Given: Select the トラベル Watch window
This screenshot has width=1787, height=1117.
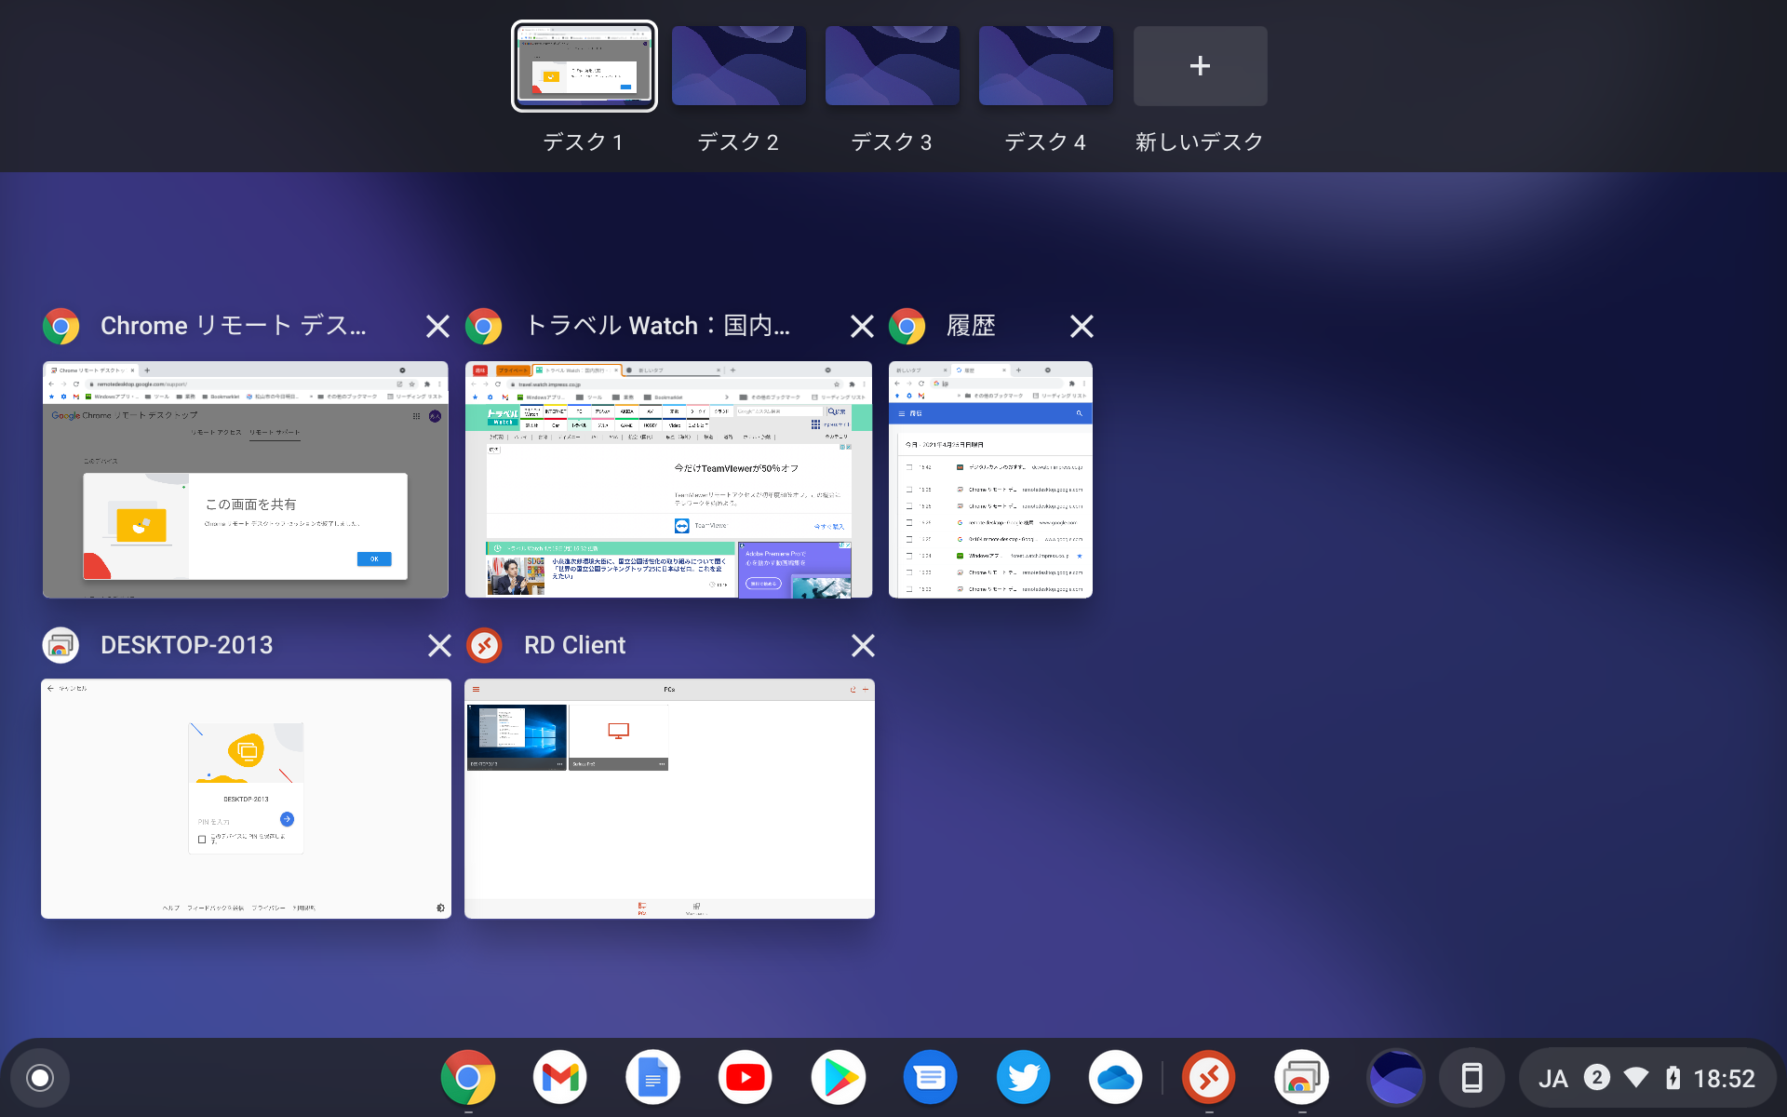Looking at the screenshot, I should point(668,479).
